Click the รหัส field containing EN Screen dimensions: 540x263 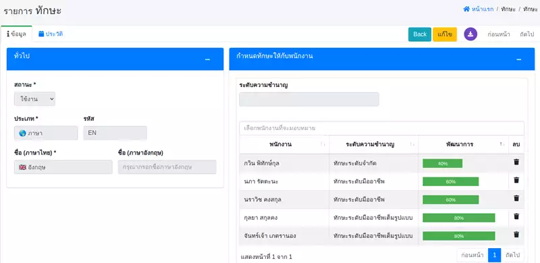(115, 133)
